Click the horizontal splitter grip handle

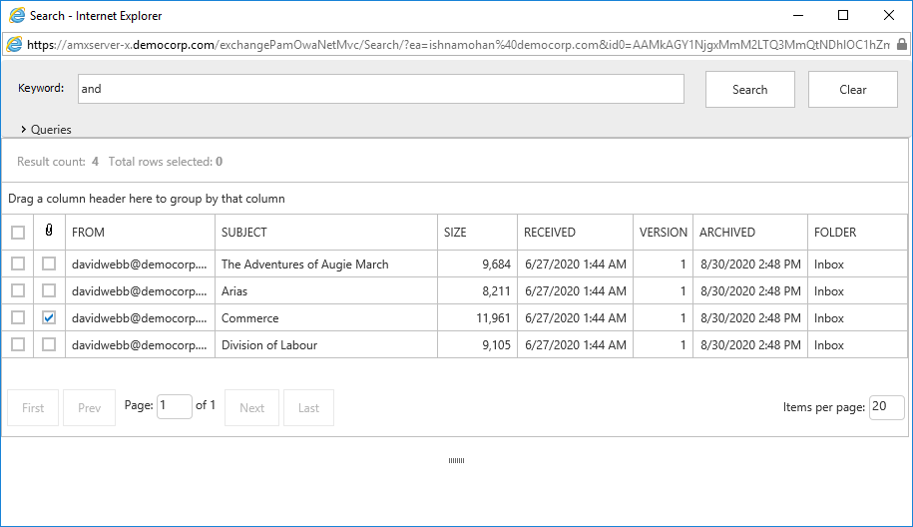point(456,460)
